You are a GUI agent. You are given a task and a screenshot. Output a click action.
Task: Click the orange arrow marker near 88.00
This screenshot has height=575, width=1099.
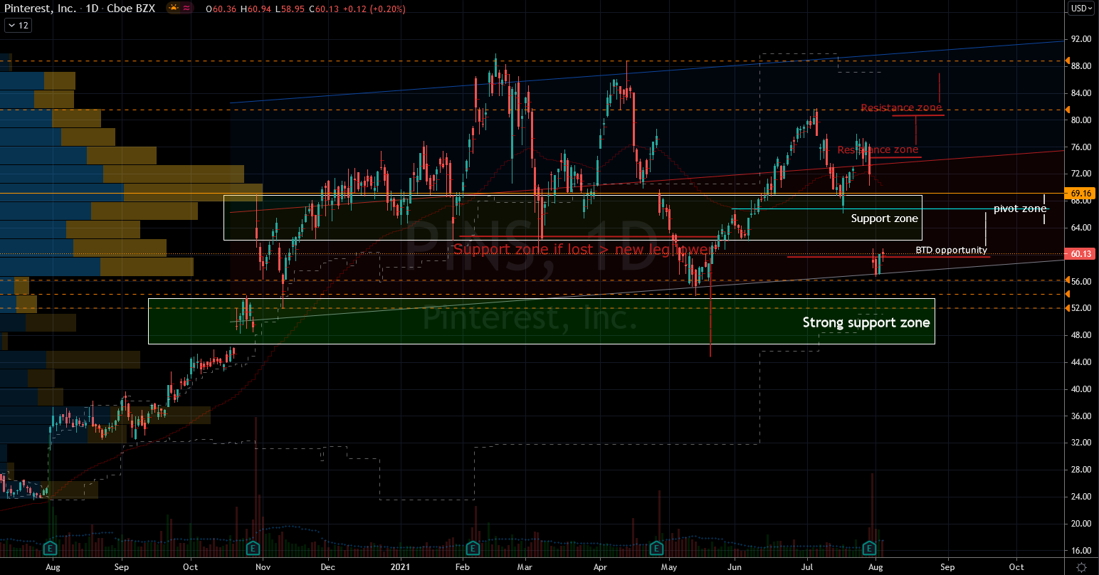tap(1068, 61)
